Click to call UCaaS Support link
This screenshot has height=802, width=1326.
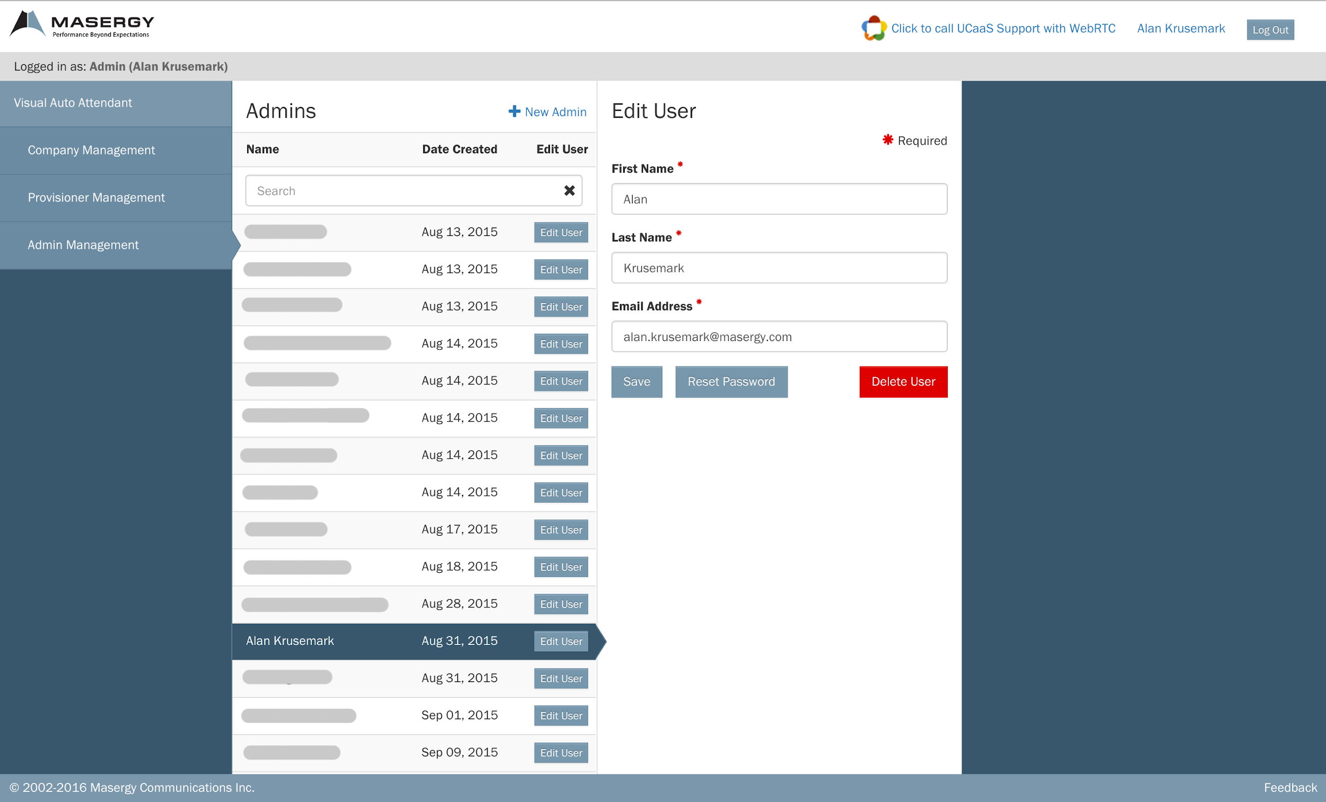(x=1002, y=29)
